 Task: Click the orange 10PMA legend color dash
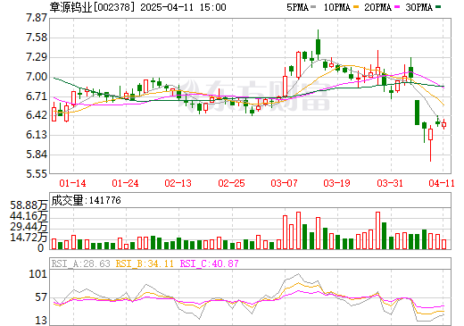(x=355, y=6)
